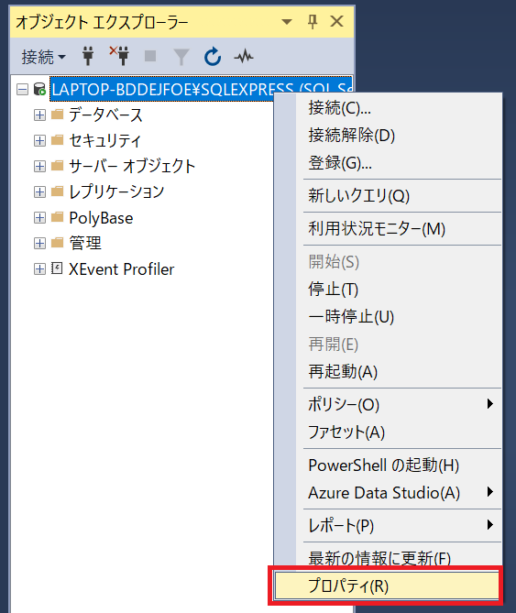Collapse the LAPTOP-BDDEJFOE server node
Screen dimensions: 516x613
coord(23,90)
